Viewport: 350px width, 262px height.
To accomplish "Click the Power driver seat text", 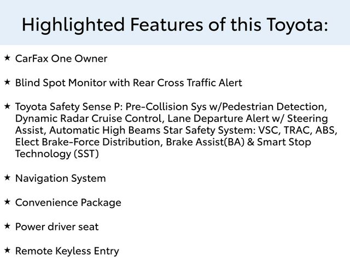I will point(57,227).
